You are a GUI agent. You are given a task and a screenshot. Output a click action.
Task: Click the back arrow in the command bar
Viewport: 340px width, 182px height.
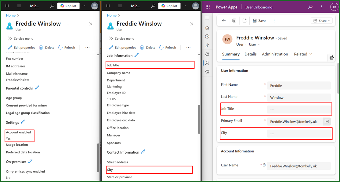[x=224, y=21]
